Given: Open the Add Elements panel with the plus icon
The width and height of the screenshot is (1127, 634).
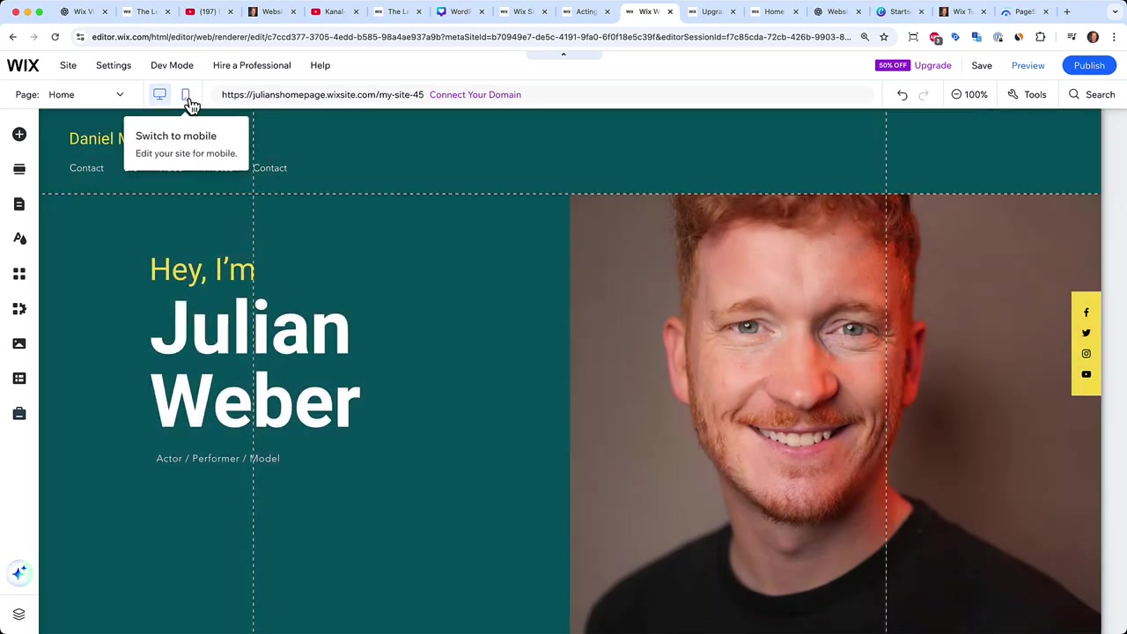Looking at the screenshot, I should [x=19, y=134].
